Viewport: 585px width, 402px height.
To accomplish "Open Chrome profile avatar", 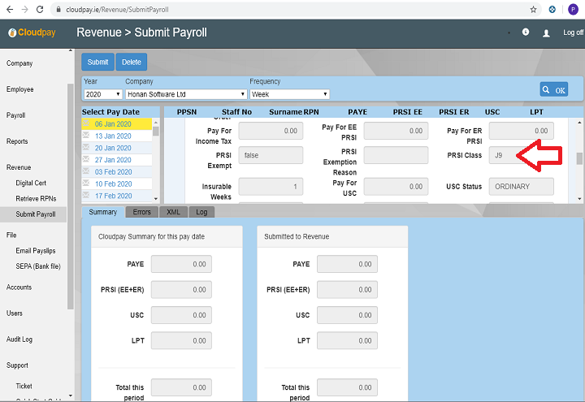I will (572, 9).
